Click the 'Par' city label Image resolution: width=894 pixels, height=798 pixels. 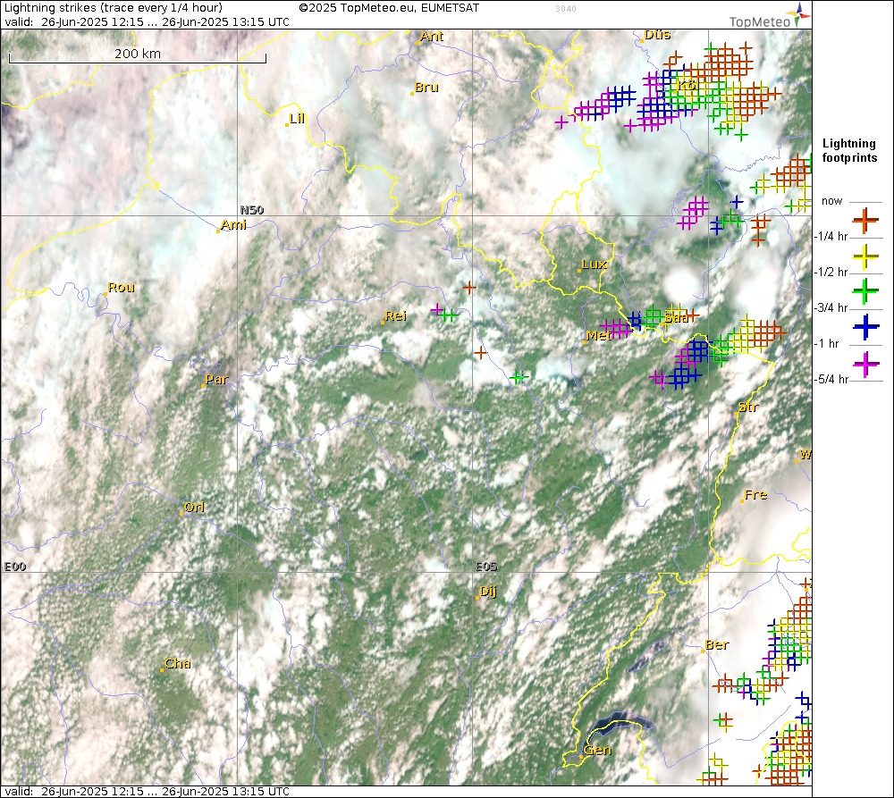[x=216, y=379]
